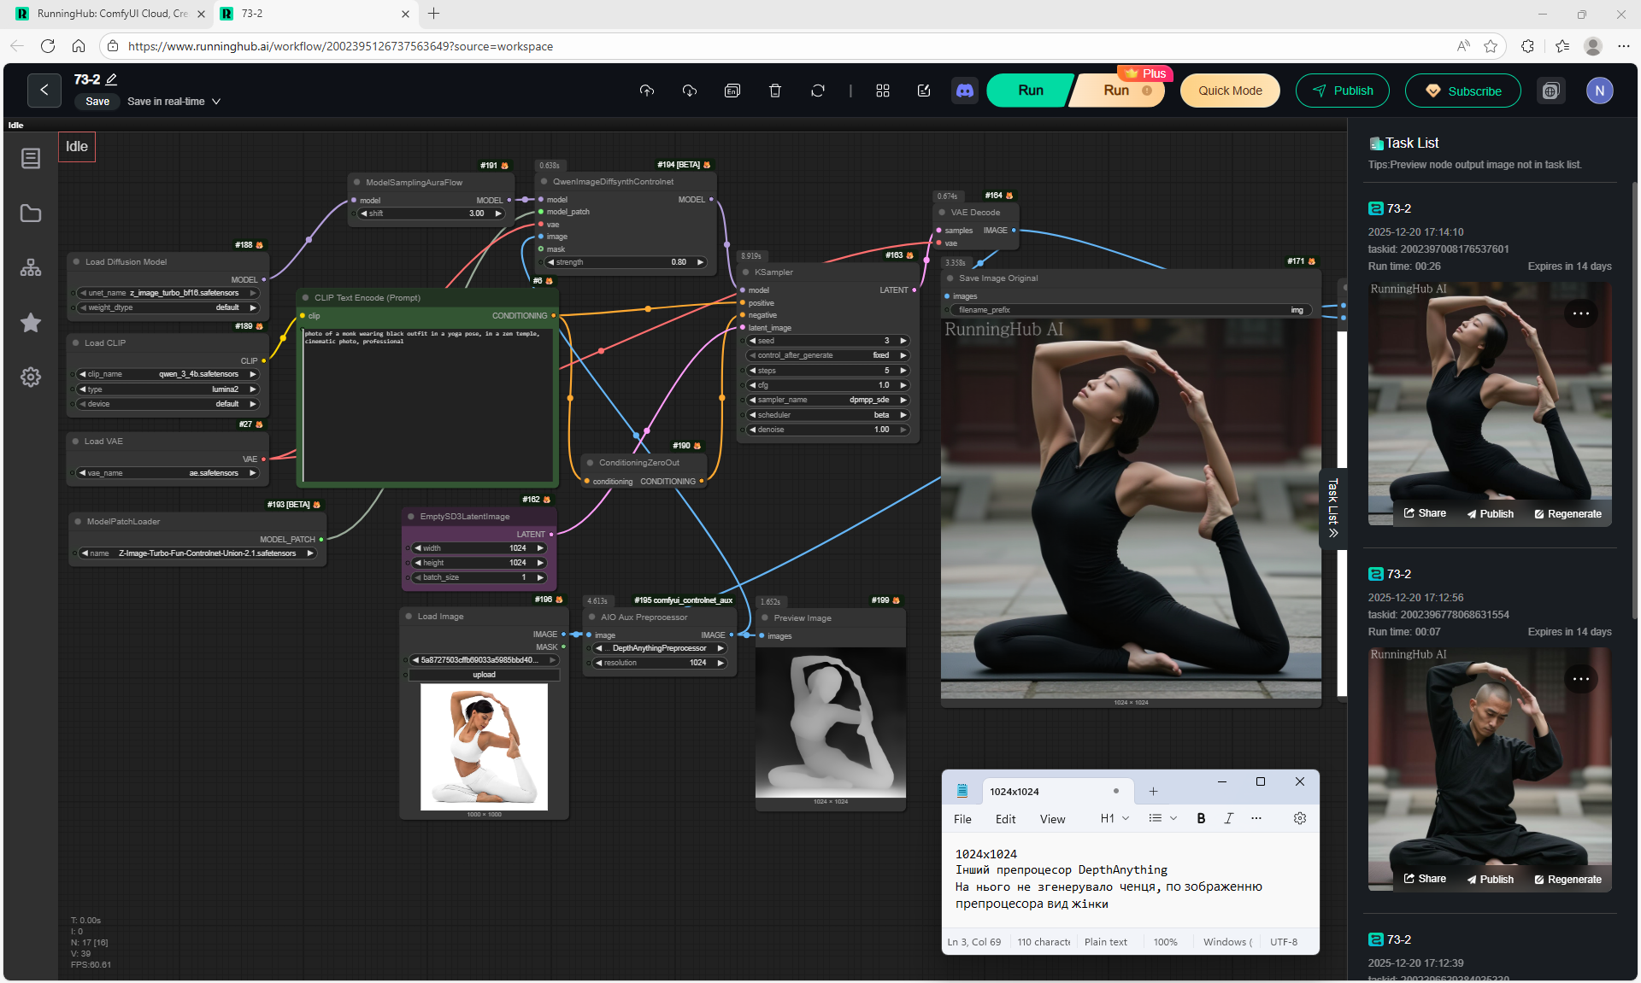The width and height of the screenshot is (1641, 983).
Task: Open the Notepad Edit menu
Action: pyautogui.click(x=1005, y=819)
